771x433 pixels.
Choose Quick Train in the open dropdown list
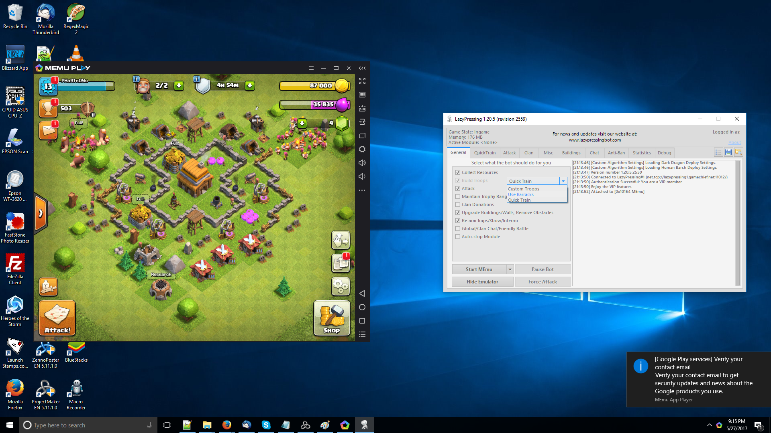point(537,200)
